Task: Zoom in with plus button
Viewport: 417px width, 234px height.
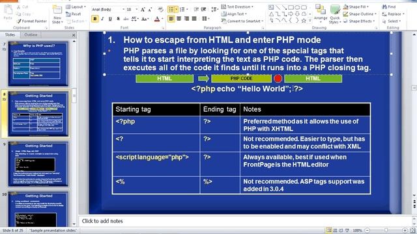Action: [405, 231]
